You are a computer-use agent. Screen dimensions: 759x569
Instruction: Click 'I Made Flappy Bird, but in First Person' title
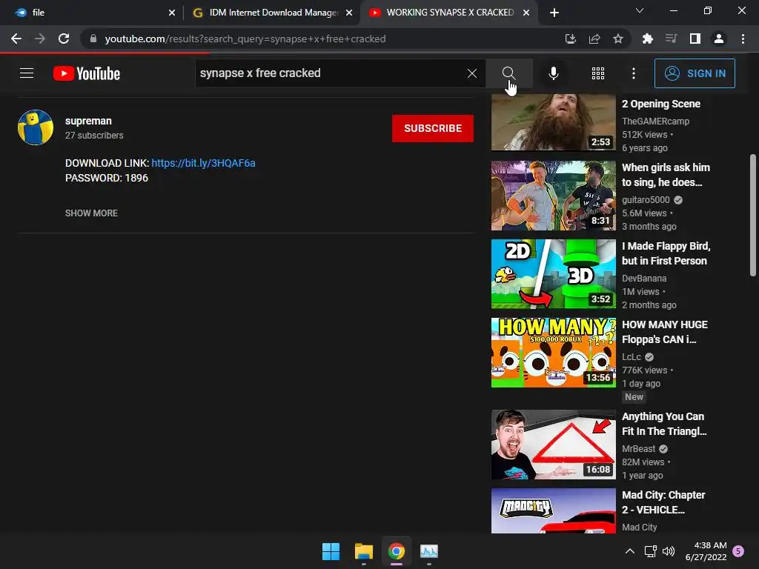click(x=666, y=253)
